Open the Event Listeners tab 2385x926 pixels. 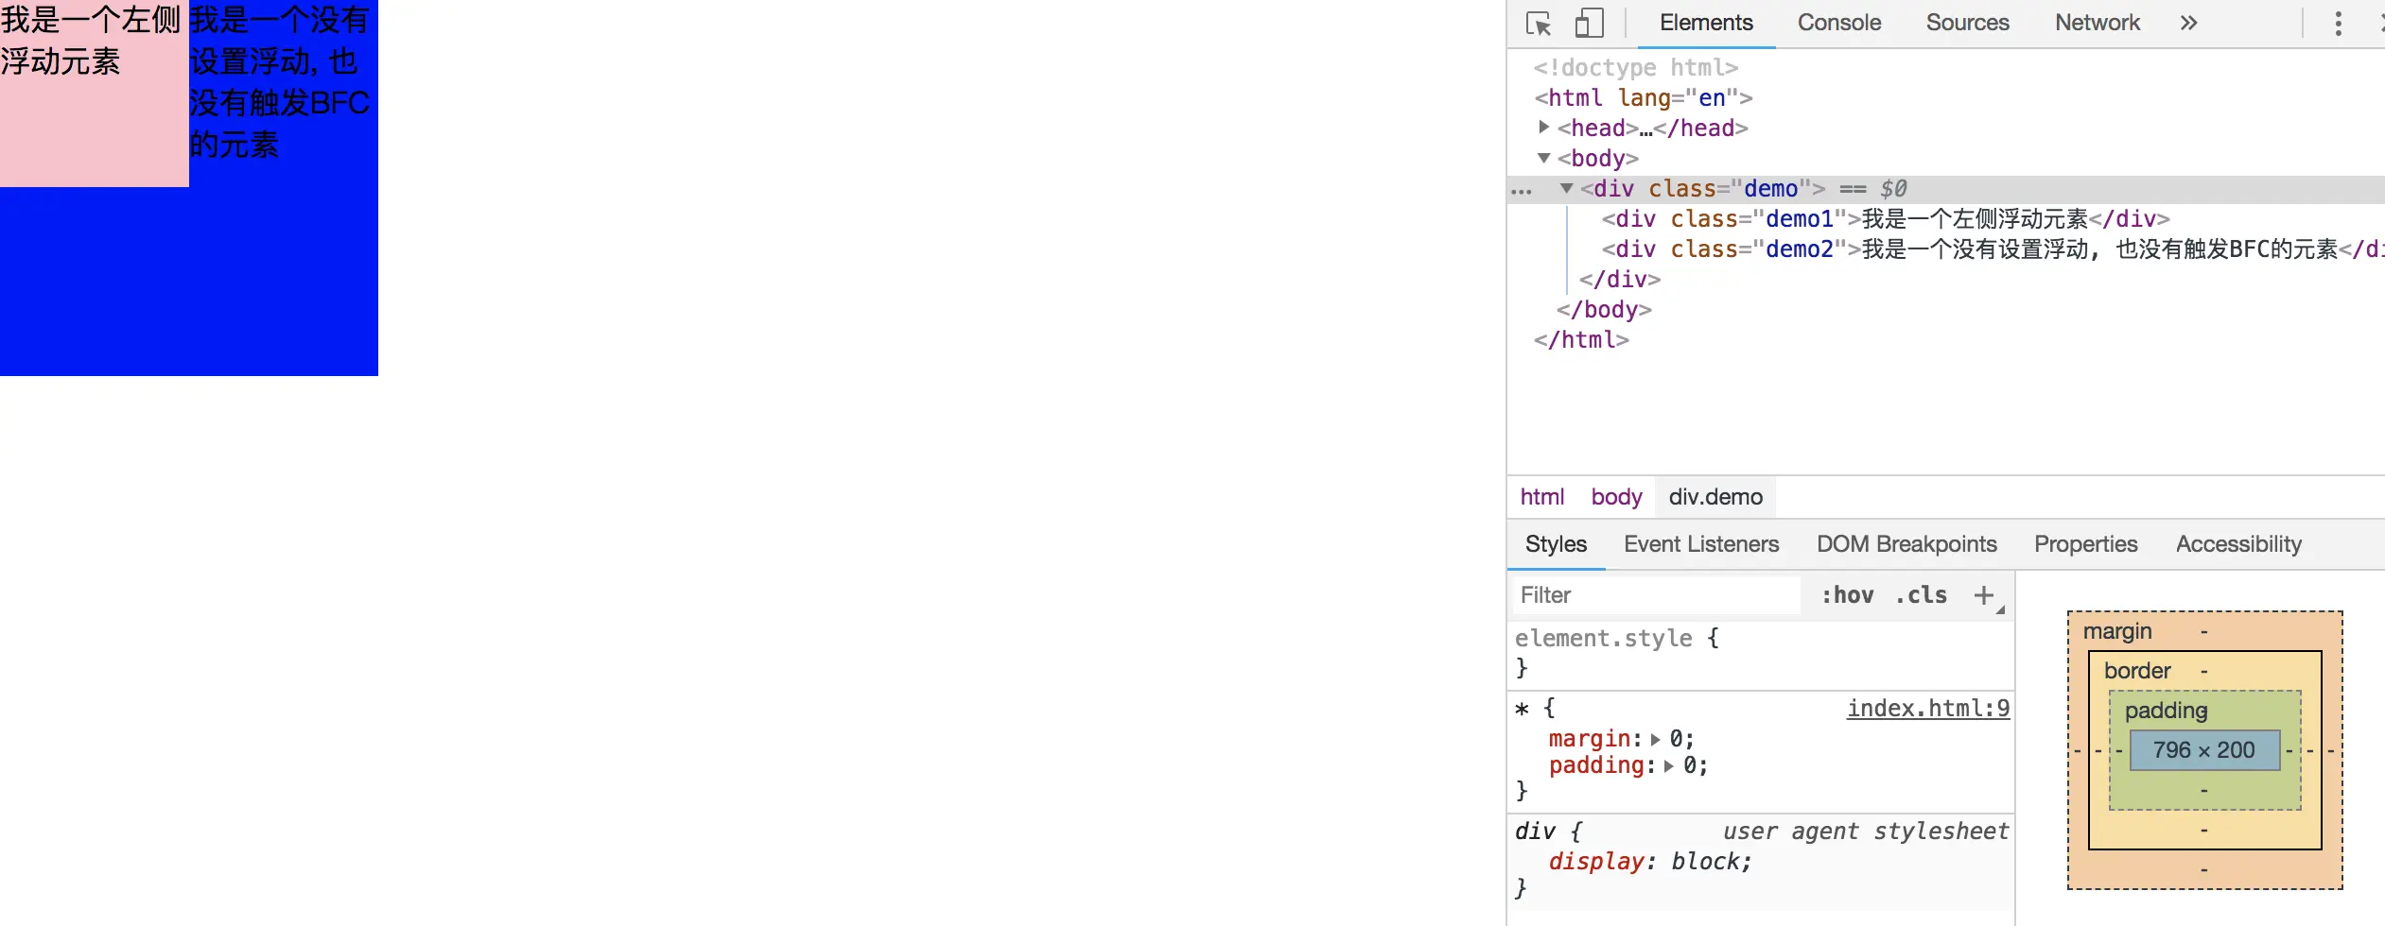(1701, 544)
